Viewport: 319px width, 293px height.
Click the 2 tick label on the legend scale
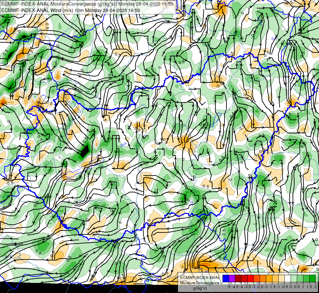point(315,287)
